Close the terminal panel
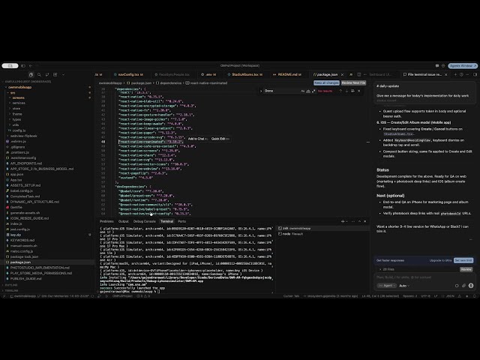Screen dimensions: 480x360 tap(365, 221)
